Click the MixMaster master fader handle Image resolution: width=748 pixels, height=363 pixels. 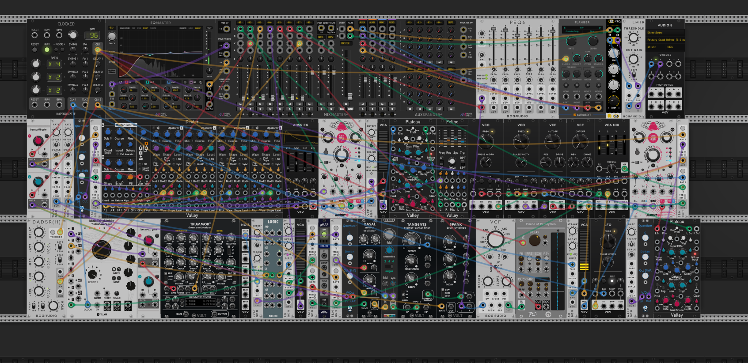(x=350, y=96)
